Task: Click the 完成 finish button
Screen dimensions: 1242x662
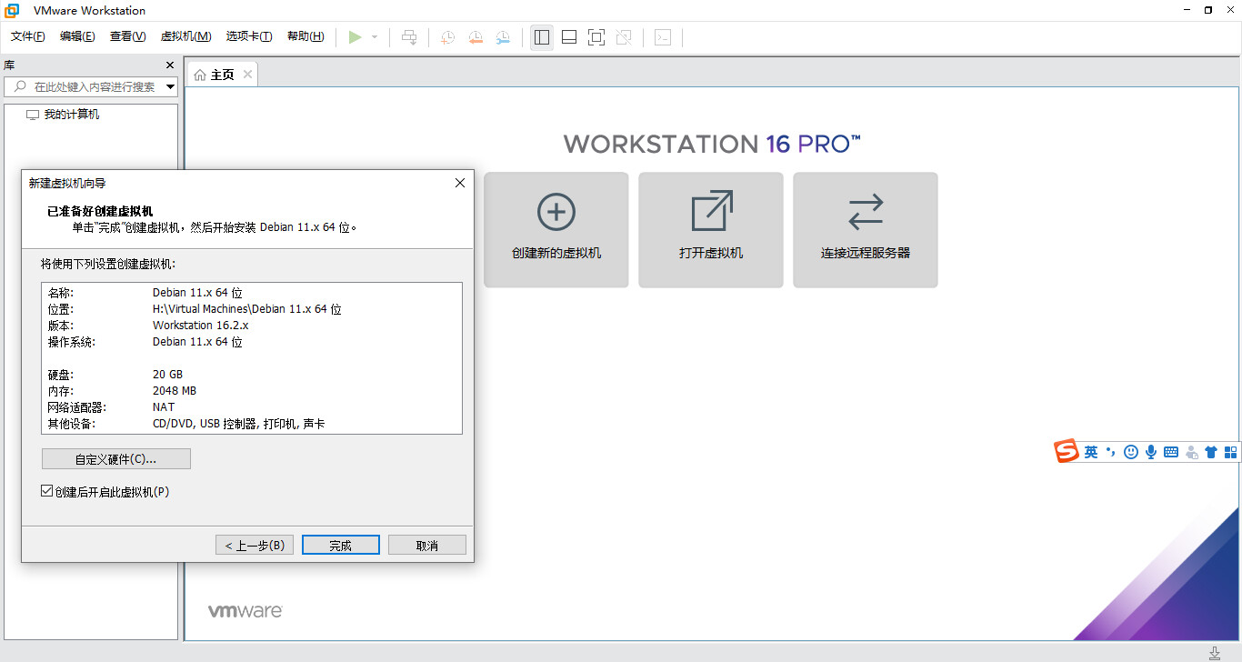Action: tap(341, 546)
